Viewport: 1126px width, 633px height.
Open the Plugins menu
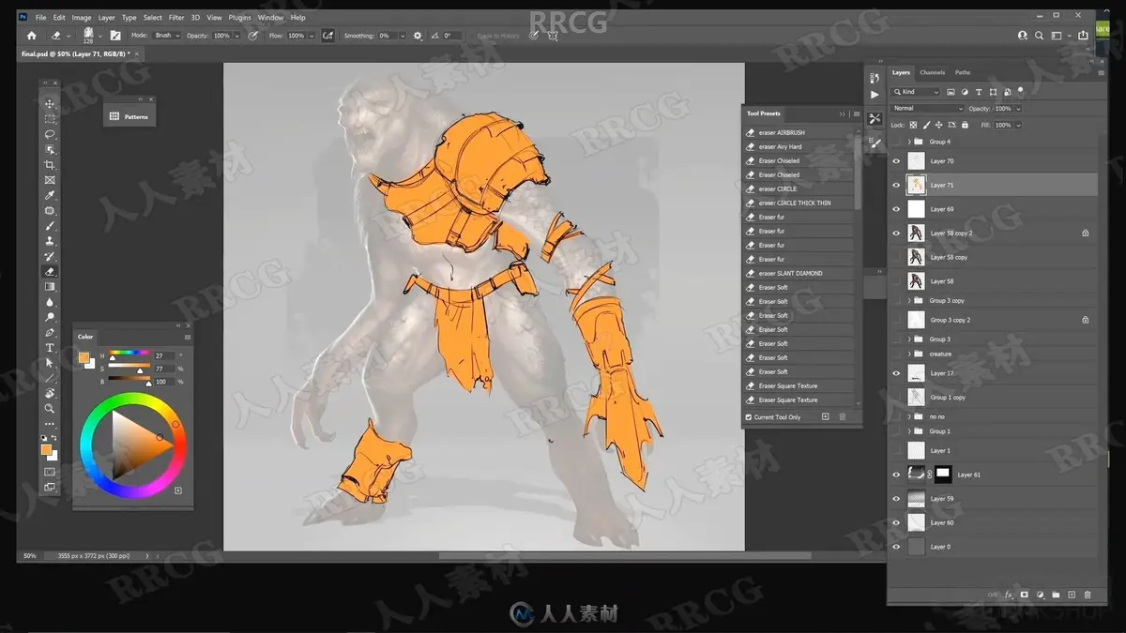coord(239,18)
